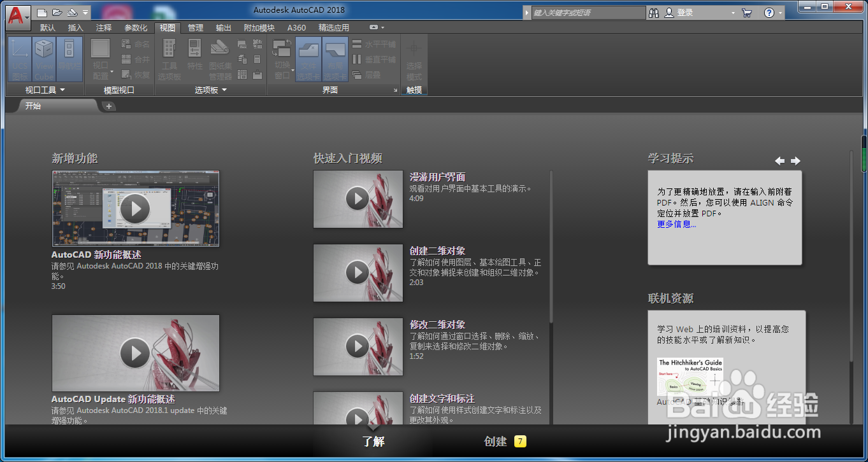The height and width of the screenshot is (462, 868).
Task: Open the Autodesk App Store cart icon
Action: click(747, 13)
